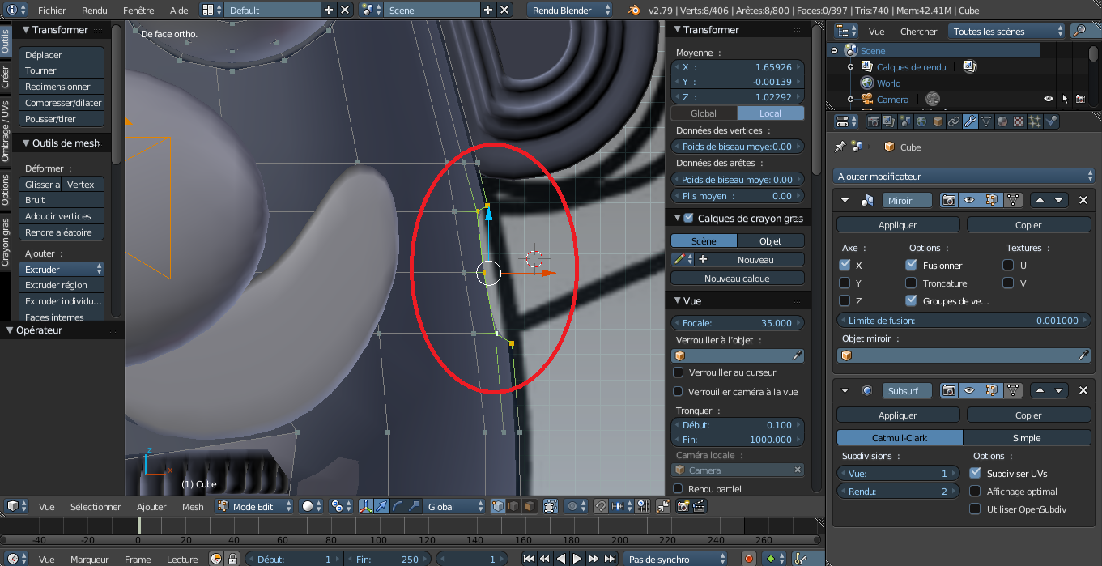Open the Render properties tab icon
This screenshot has width=1102, height=566.
tap(874, 121)
